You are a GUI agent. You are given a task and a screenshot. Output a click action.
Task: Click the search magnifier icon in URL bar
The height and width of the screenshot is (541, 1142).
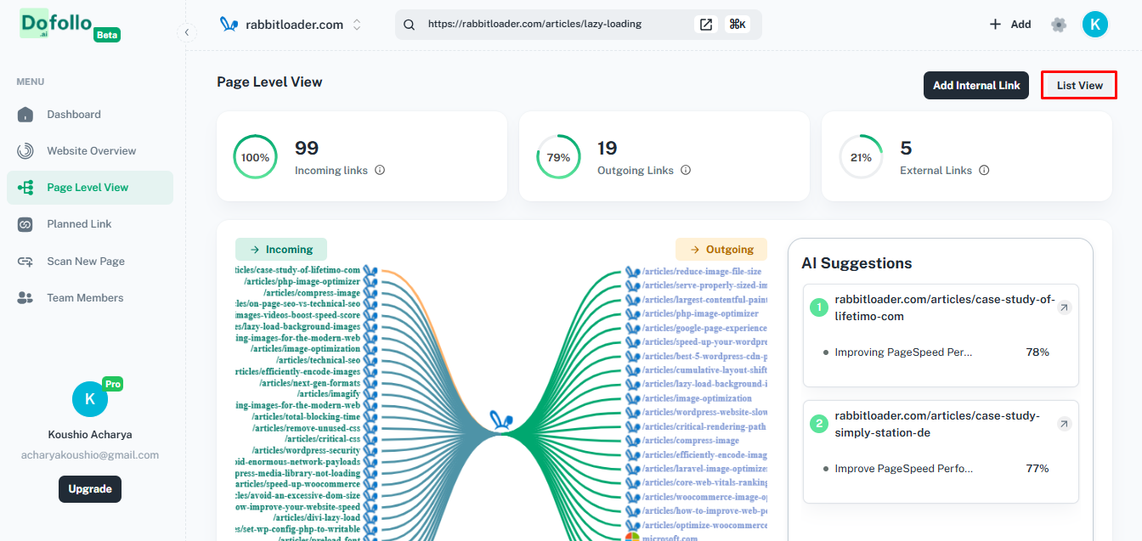tap(409, 25)
